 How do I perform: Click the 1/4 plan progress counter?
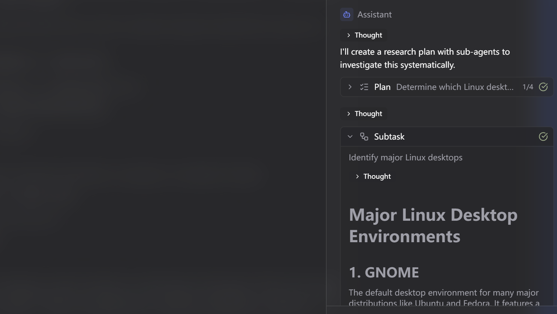527,87
